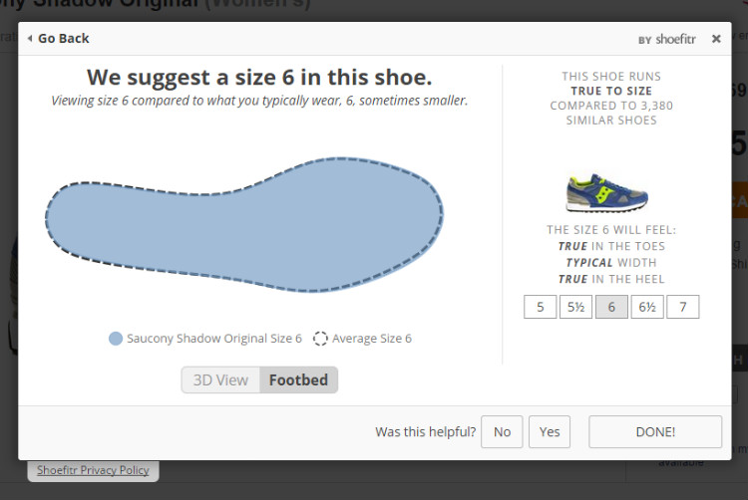Viewport: 748px width, 500px height.
Task: Select size 6 button
Action: [x=611, y=307]
